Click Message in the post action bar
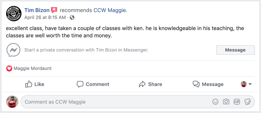The image size is (261, 113). [x=208, y=84]
